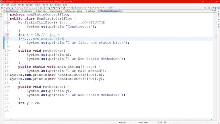Open the Source menu

pyautogui.click(x=13, y=5)
